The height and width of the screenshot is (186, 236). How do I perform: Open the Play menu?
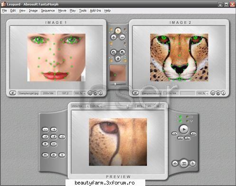73,10
